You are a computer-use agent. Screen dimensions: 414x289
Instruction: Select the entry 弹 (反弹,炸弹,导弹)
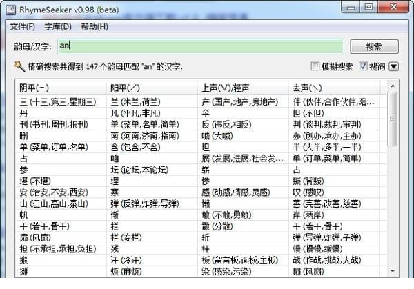coord(145,203)
